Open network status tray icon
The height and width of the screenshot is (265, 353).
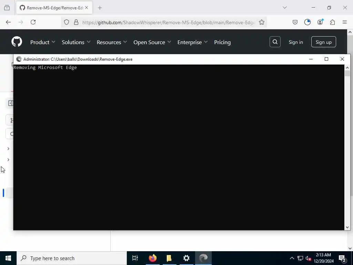[x=300, y=258]
